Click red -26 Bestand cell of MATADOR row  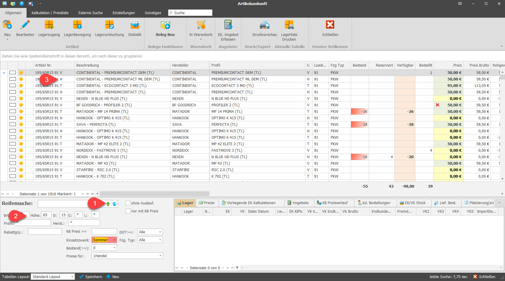[x=360, y=111]
